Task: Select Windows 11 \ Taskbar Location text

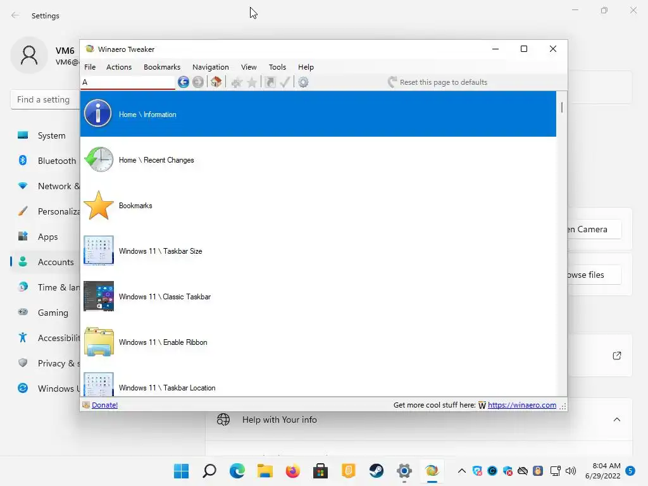Action: (167, 388)
